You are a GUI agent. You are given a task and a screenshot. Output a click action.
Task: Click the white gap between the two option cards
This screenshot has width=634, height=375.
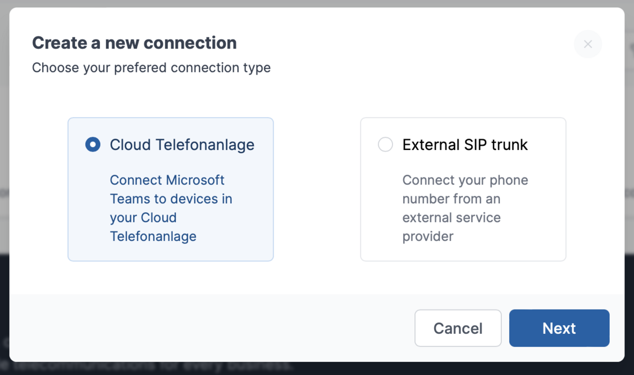317,189
